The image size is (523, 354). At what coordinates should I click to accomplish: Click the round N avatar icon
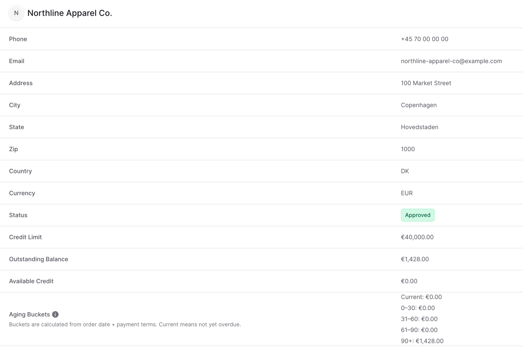[x=16, y=13]
